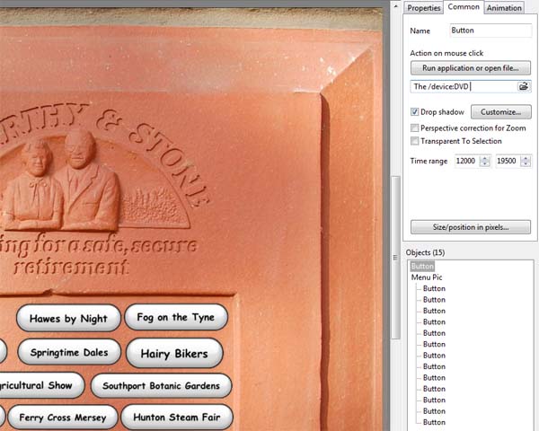This screenshot has width=539, height=431.
Task: Click the /device:DVD path input field
Action: click(x=463, y=86)
